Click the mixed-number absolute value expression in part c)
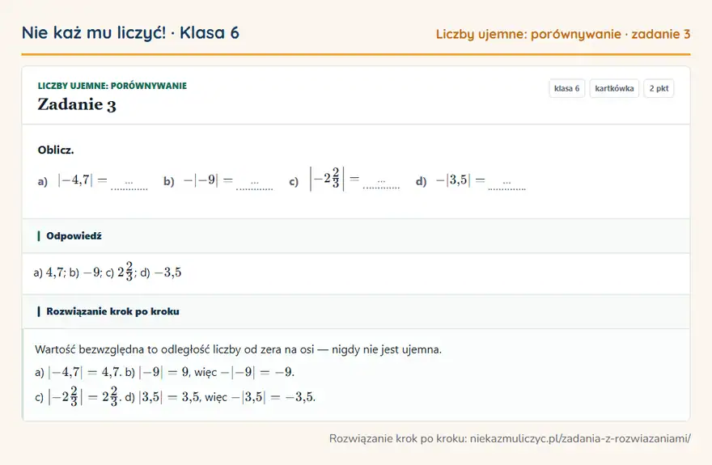Image resolution: width=712 pixels, height=465 pixels. click(327, 179)
